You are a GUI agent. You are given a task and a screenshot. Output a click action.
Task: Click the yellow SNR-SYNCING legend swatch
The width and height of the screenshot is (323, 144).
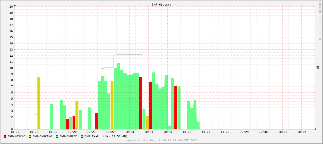[x=30, y=136]
